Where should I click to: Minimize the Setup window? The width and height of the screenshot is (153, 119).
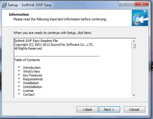(x=123, y=4)
